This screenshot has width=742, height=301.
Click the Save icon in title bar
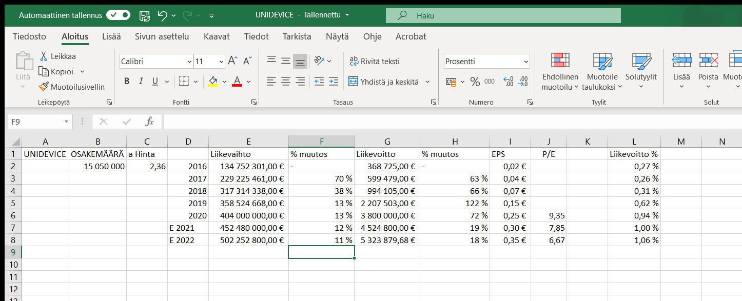coord(145,15)
